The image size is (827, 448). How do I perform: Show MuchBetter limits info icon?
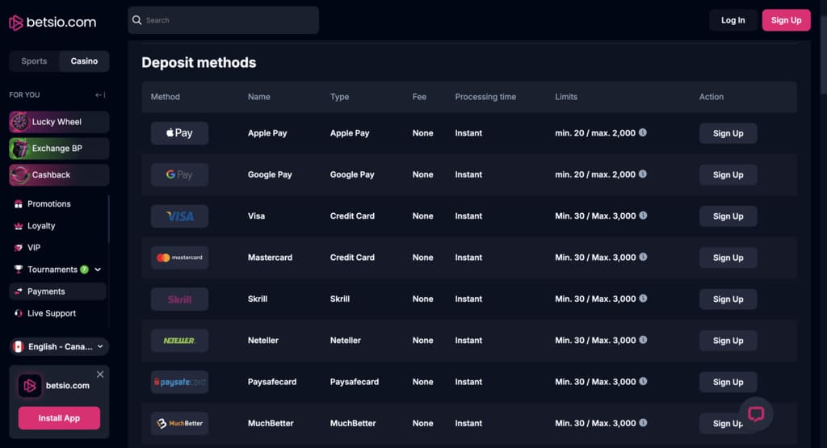(x=643, y=423)
